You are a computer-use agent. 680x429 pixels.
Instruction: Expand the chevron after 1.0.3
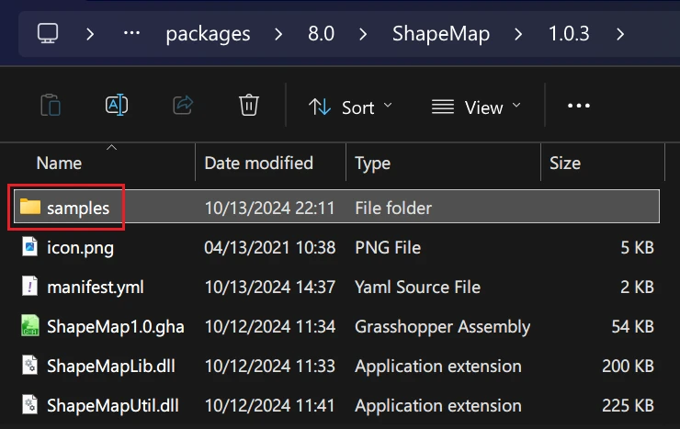click(x=621, y=34)
